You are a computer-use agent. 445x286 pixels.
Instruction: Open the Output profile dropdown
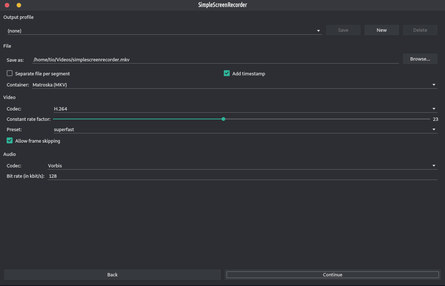pyautogui.click(x=164, y=31)
